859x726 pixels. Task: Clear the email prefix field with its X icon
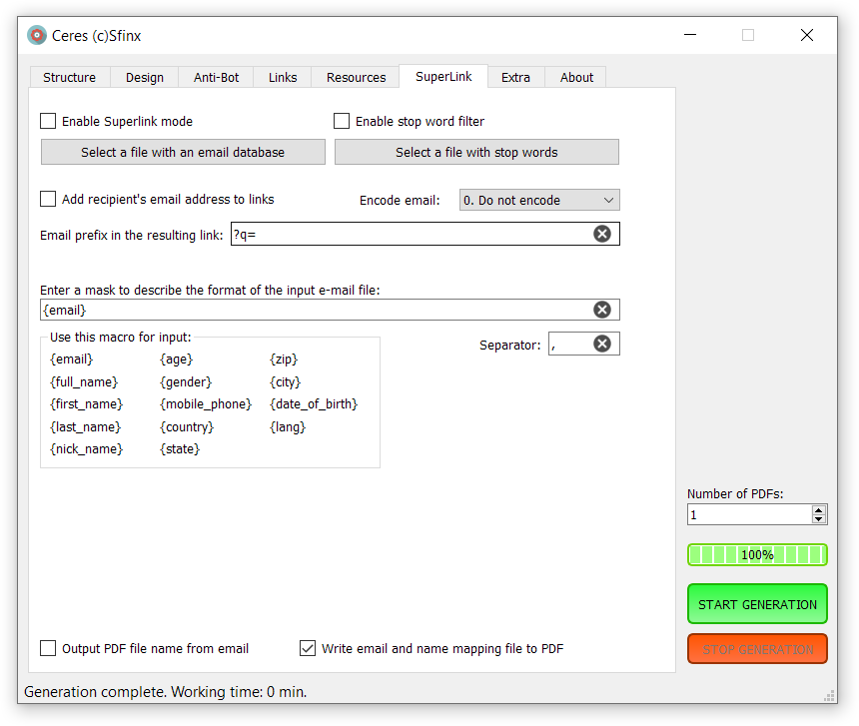coord(602,234)
